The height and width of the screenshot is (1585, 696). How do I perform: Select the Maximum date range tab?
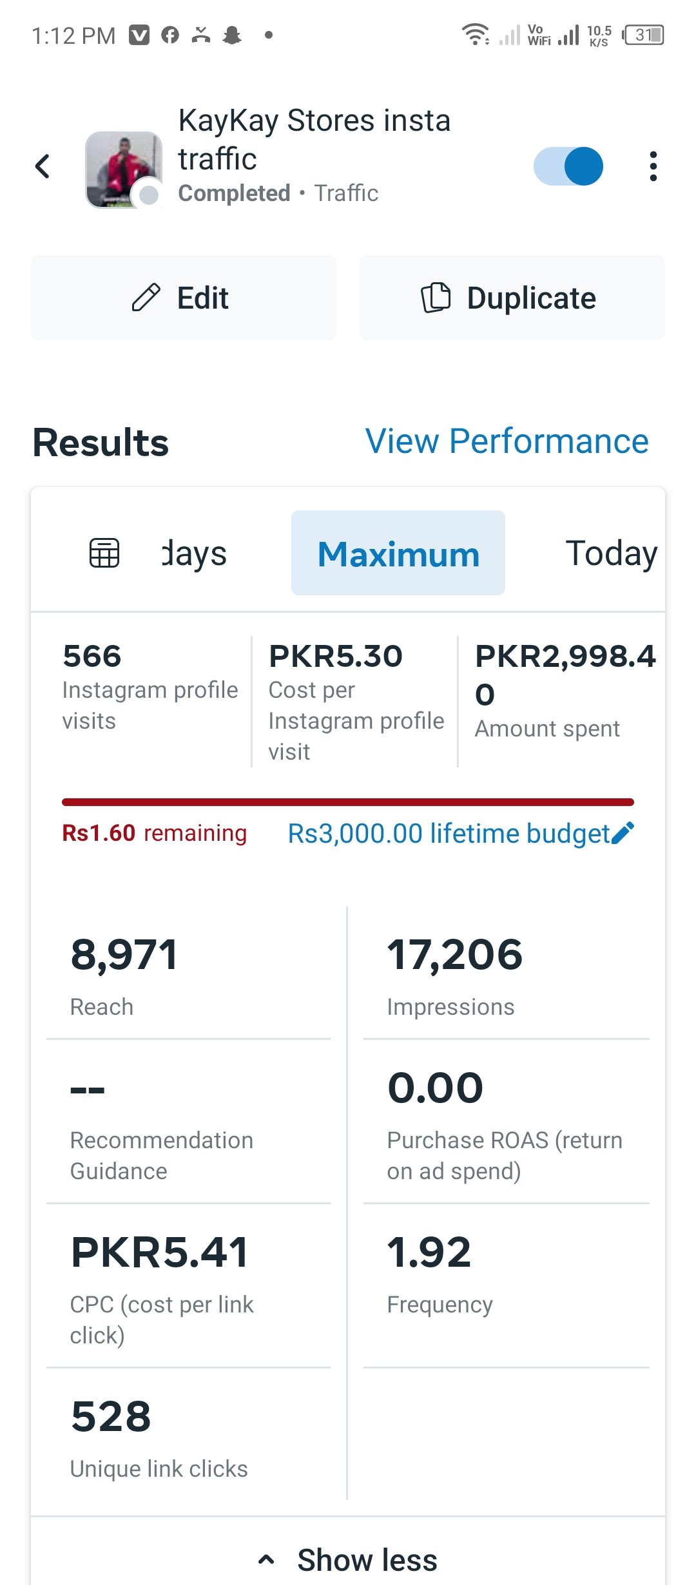(398, 553)
